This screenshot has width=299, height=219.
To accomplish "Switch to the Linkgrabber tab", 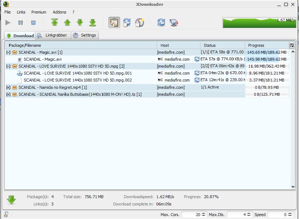I will coord(53,35).
